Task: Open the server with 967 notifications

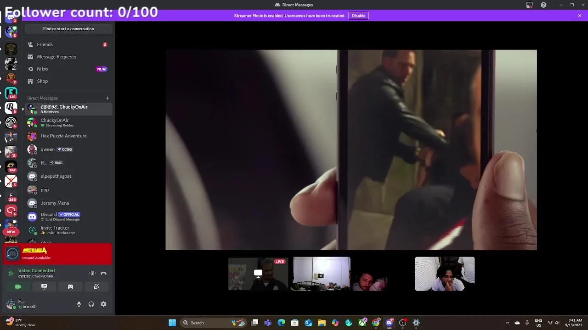Action: (x=11, y=166)
